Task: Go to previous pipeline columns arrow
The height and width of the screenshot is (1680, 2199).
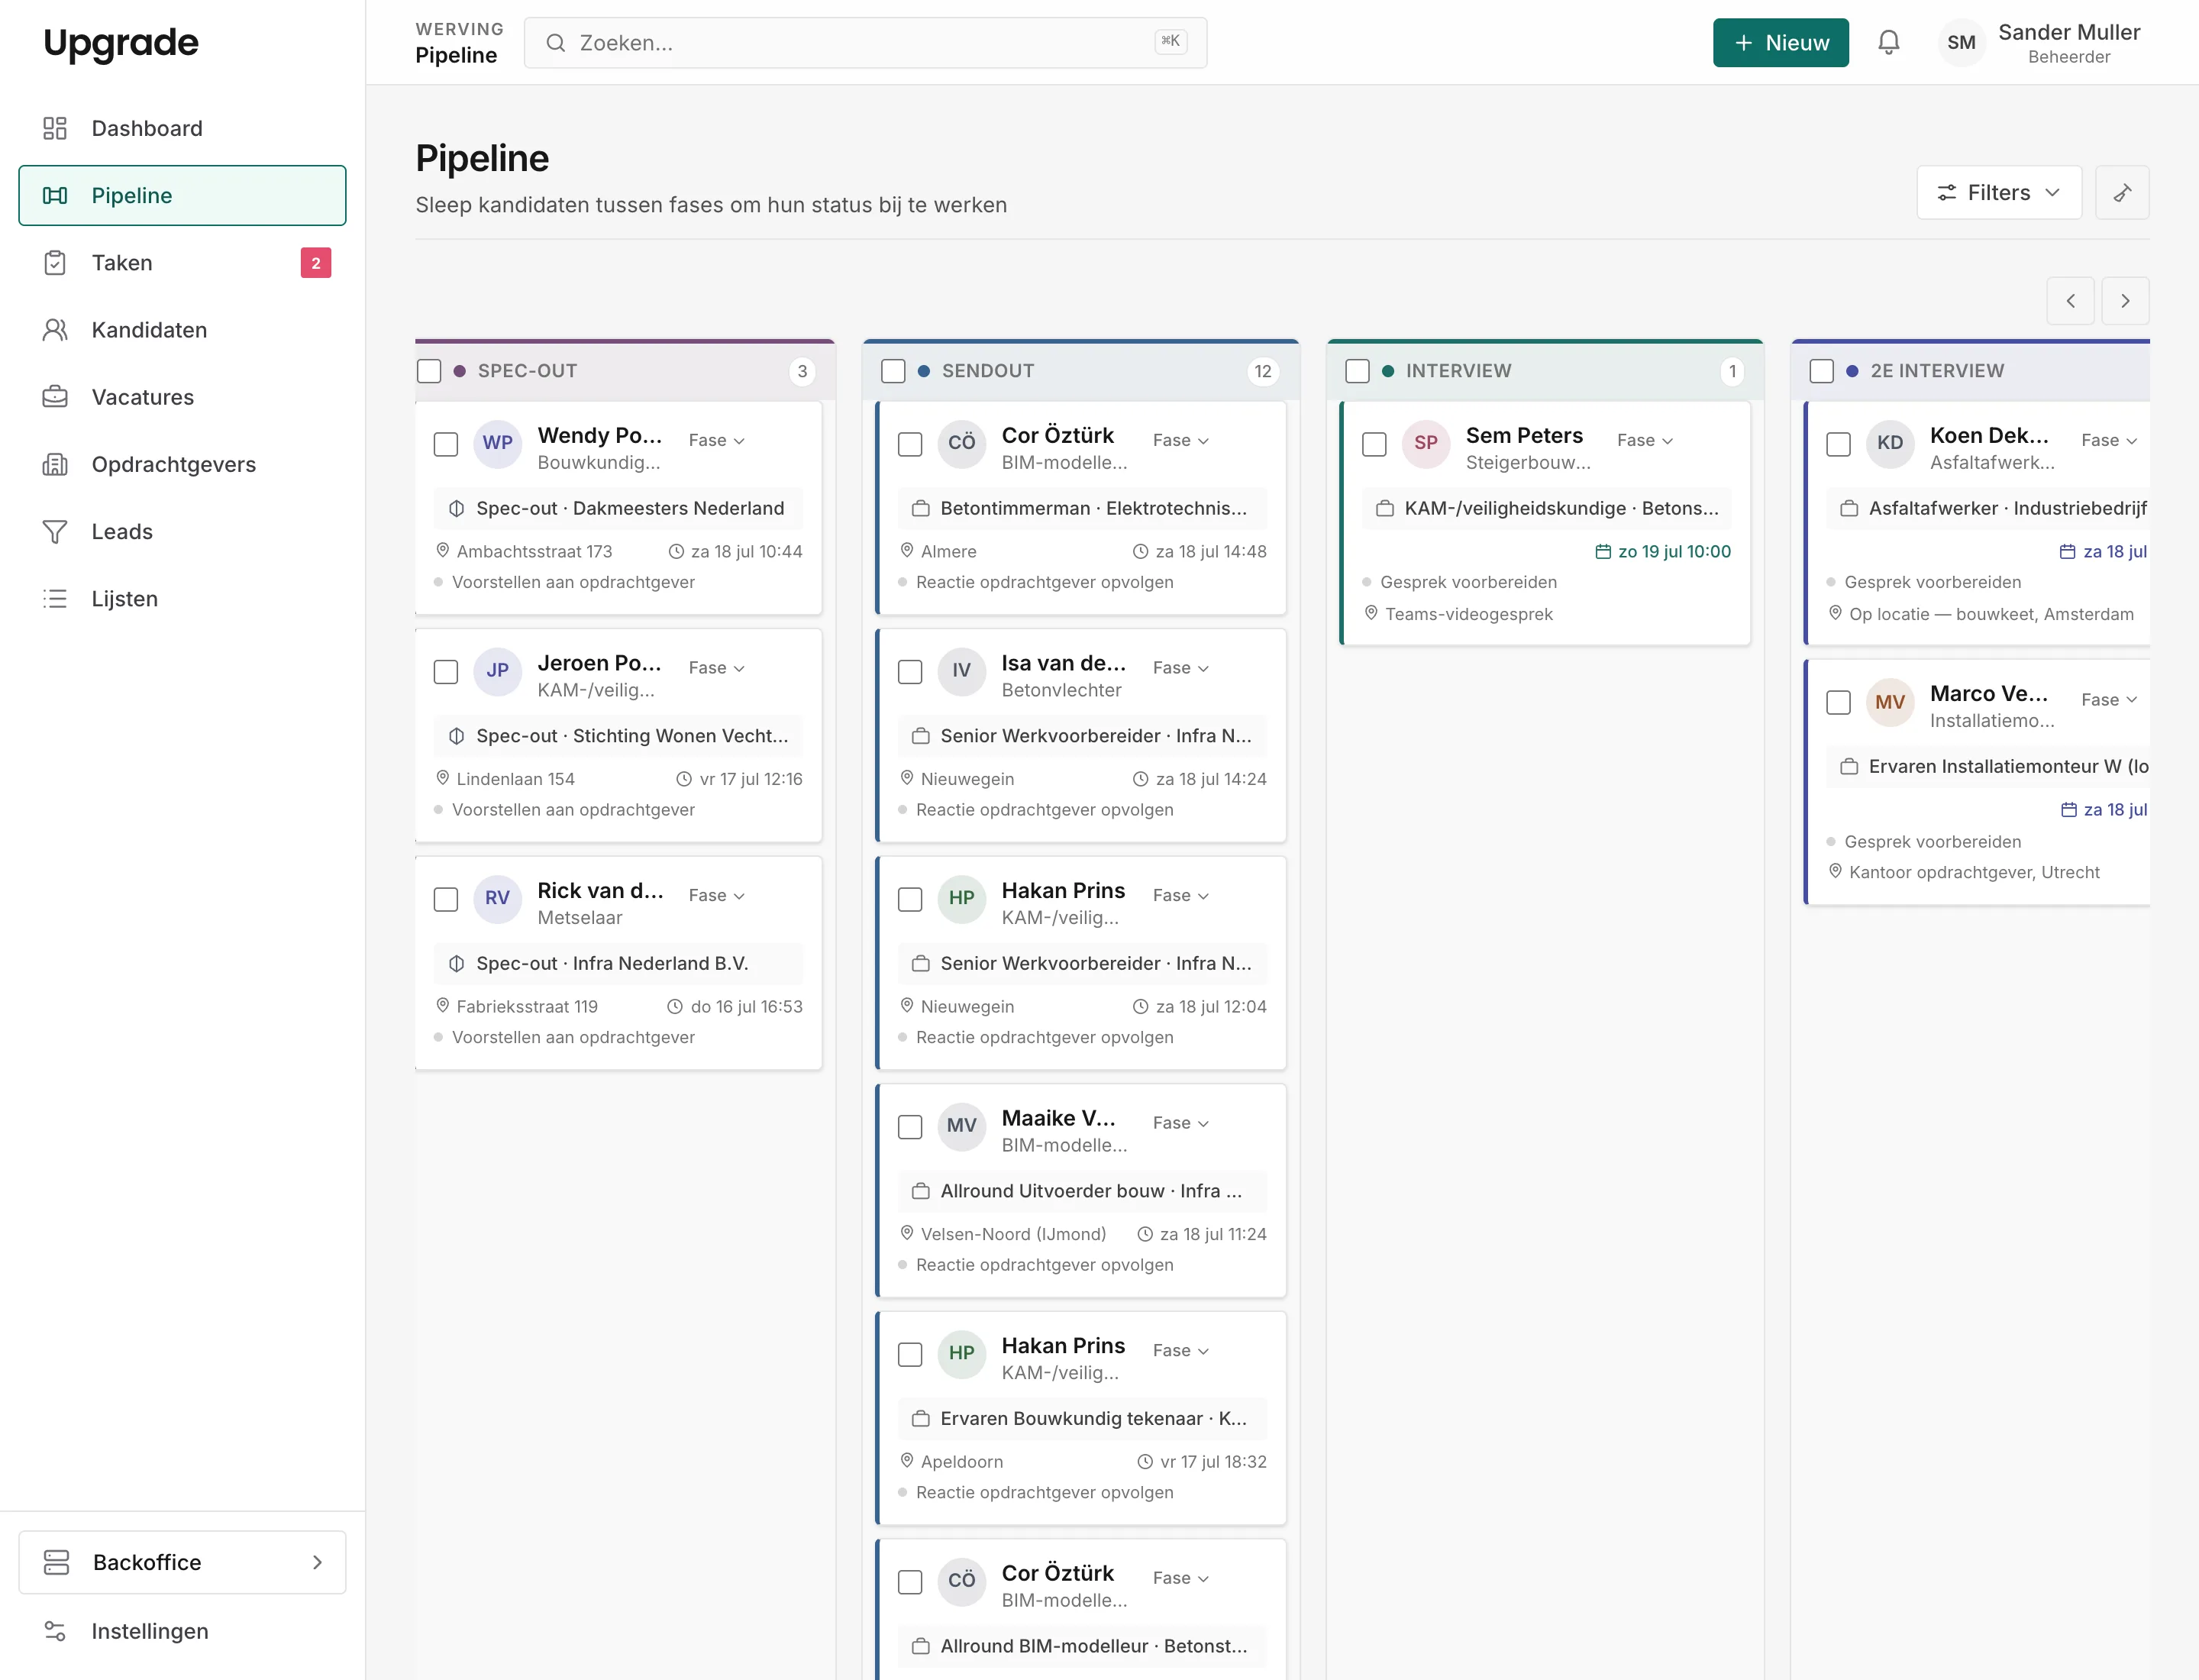Action: [2070, 301]
